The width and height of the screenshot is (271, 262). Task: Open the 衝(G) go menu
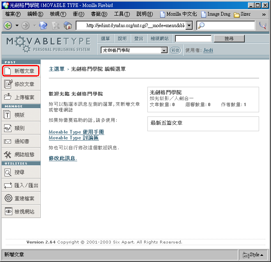pos(78,14)
